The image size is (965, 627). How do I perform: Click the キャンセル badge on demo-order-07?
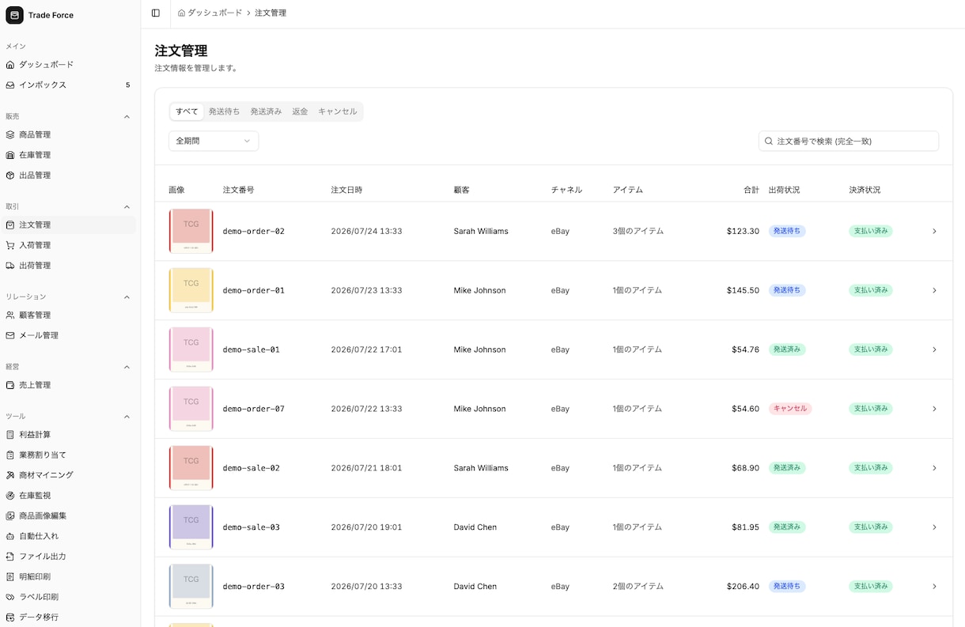pos(790,409)
